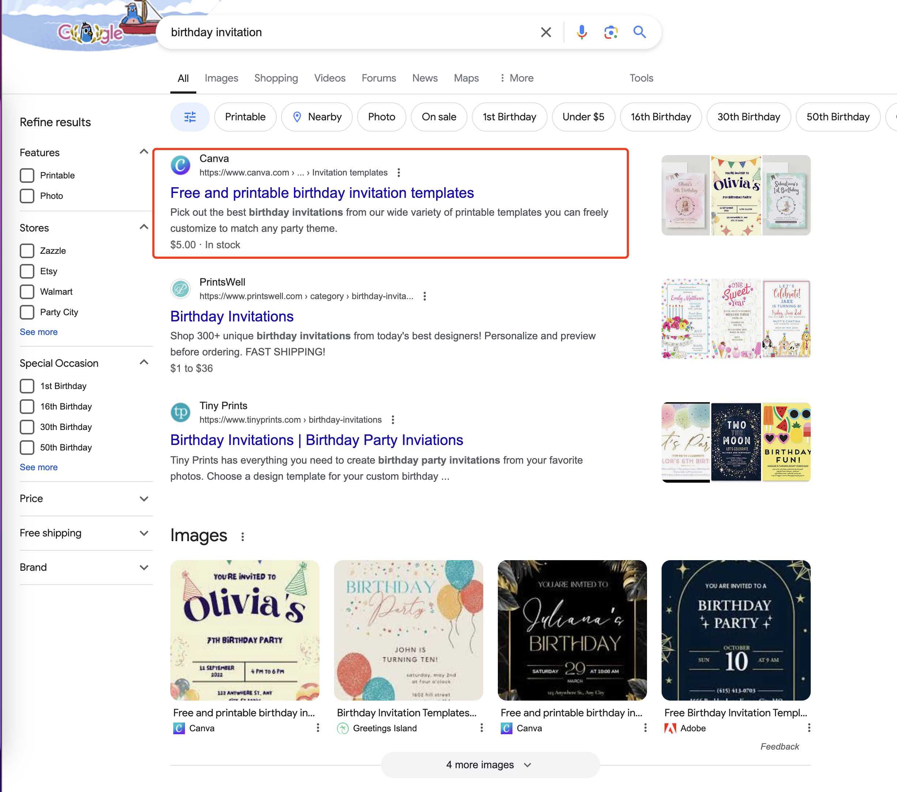The width and height of the screenshot is (897, 792).
Task: Start voice search with the microphone icon
Action: click(582, 32)
